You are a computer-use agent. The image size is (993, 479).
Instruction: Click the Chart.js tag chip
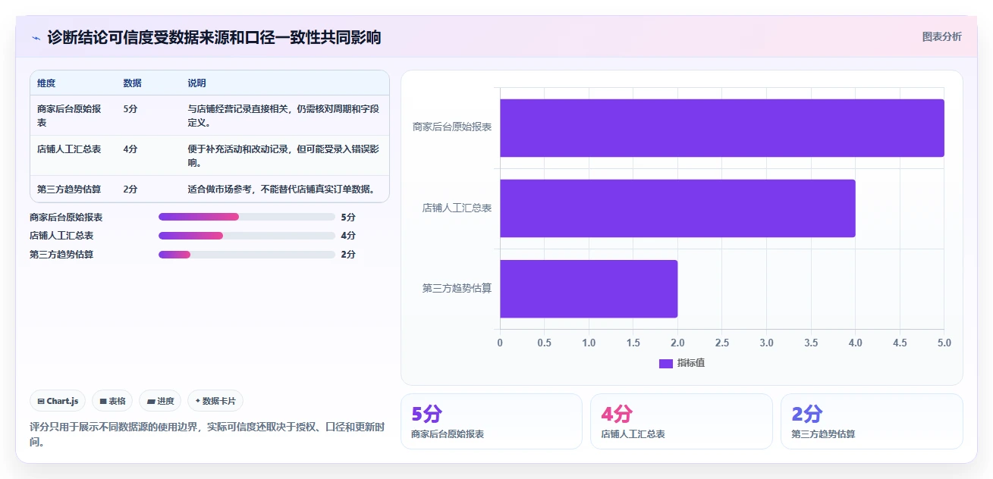pyautogui.click(x=58, y=401)
